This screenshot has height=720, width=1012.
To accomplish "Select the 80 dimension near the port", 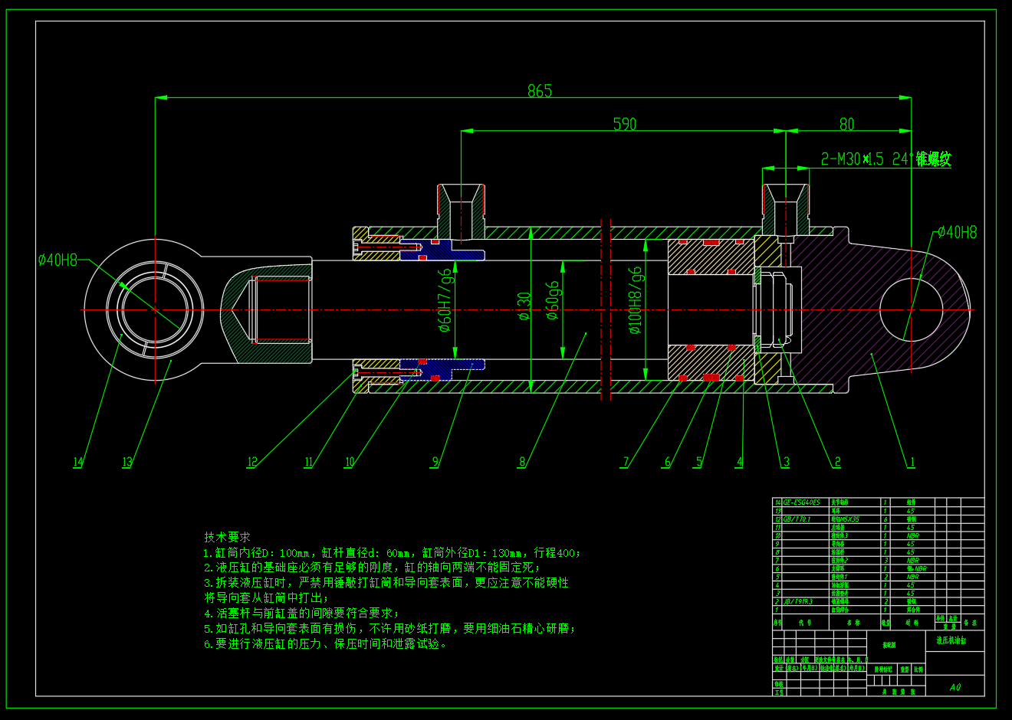I will tap(849, 124).
